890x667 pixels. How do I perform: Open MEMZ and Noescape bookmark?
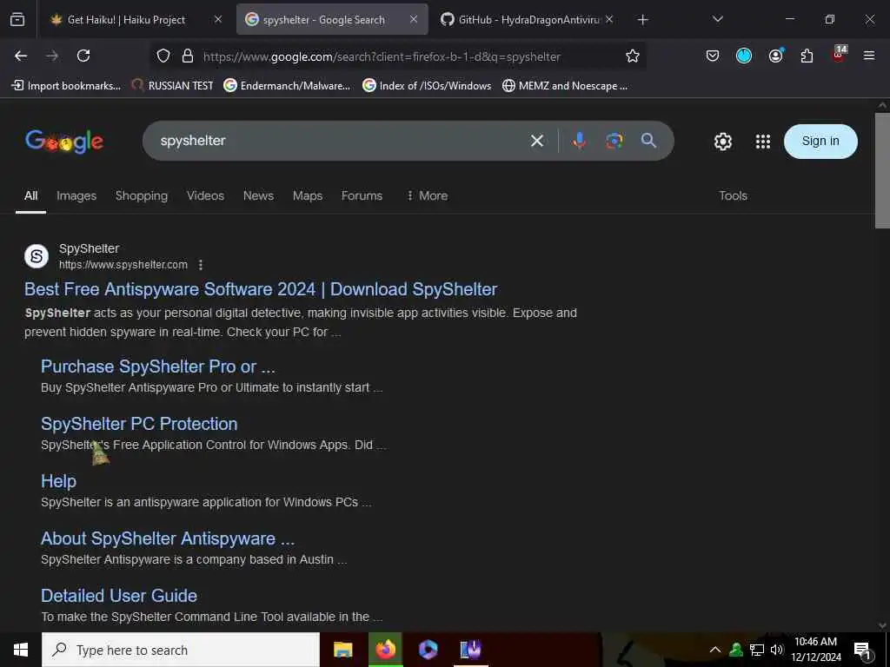point(565,86)
